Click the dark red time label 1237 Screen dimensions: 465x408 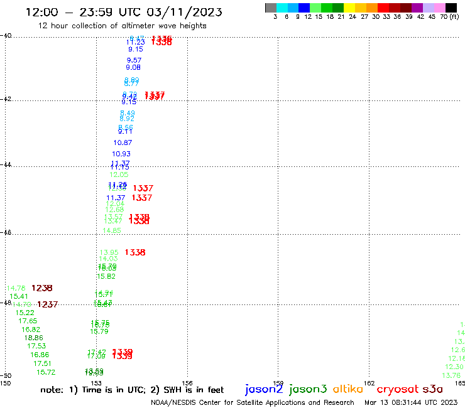pyautogui.click(x=48, y=304)
